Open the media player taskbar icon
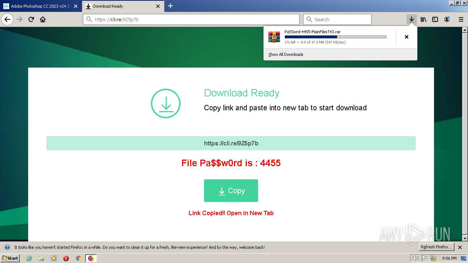 click(54, 258)
